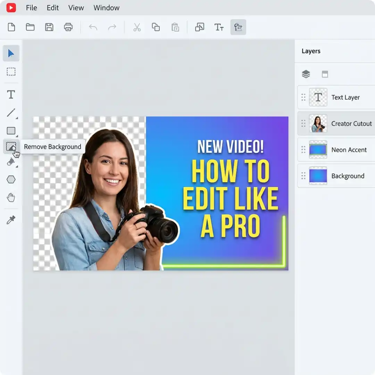Click the Remove Background tooltip
Screen dimensions: 375x375
tap(52, 147)
